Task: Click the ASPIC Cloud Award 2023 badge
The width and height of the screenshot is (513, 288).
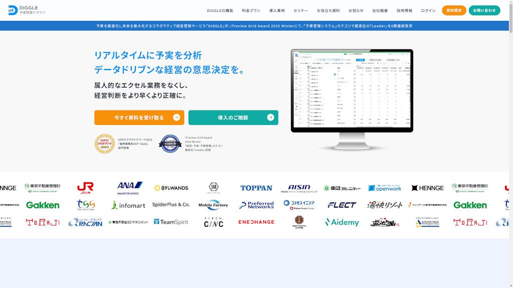Action: pos(105,143)
